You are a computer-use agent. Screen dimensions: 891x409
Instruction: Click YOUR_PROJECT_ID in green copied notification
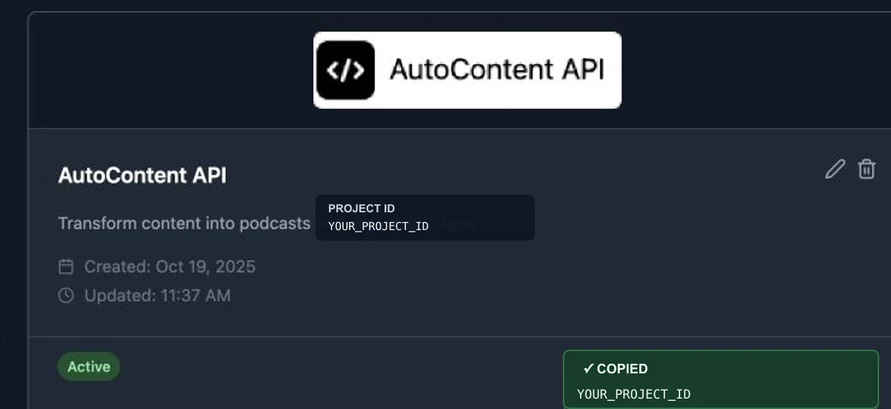pos(634,395)
